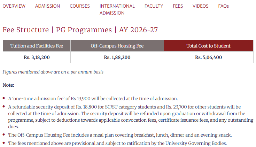Select the Off-Campus Housing Fee column header

click(x=117, y=46)
